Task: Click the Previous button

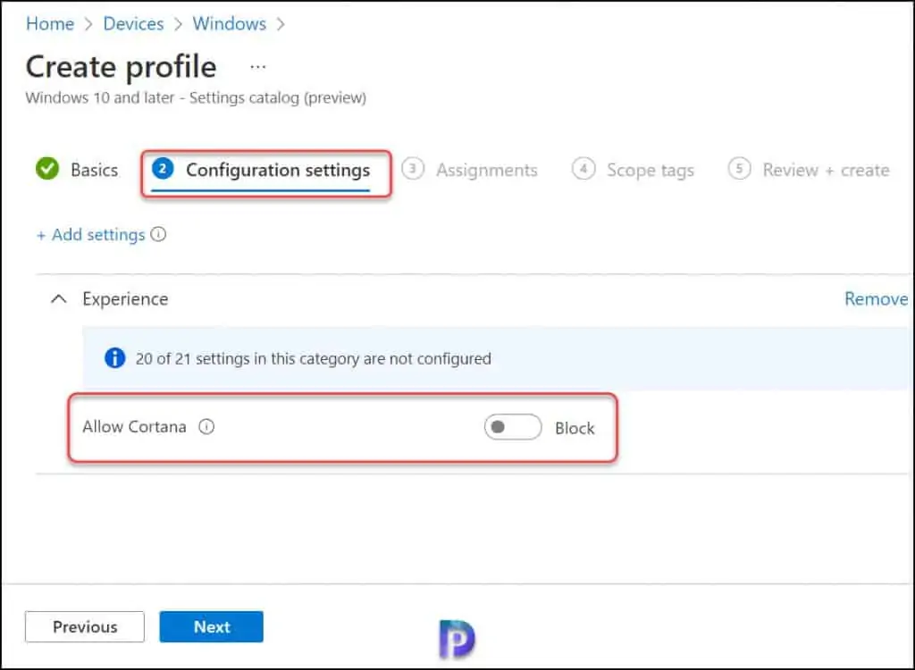Action: click(x=85, y=627)
